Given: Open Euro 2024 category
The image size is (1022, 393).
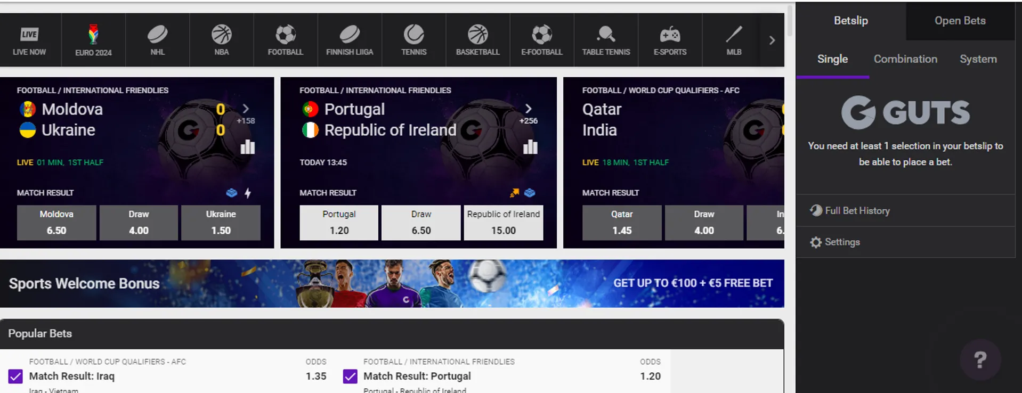Looking at the screenshot, I should point(93,40).
